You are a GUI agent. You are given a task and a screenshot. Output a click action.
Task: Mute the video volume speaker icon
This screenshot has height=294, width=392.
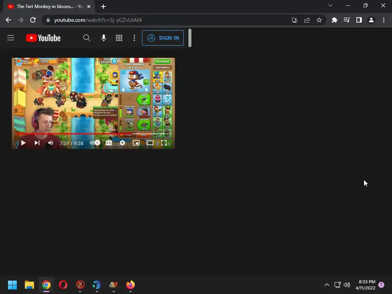click(x=51, y=143)
